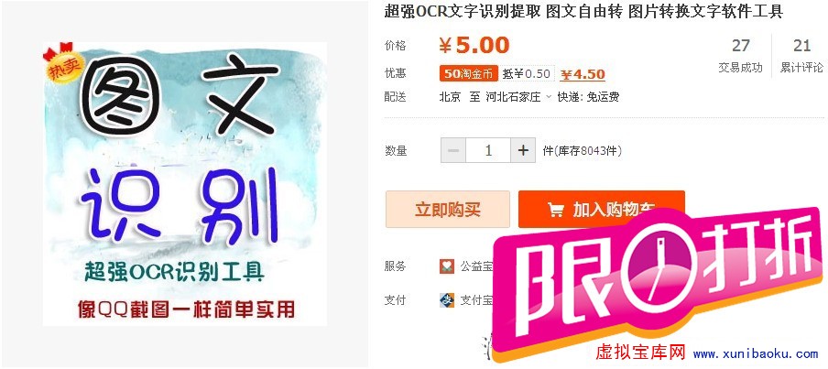Open the 累计评论 21 reviews count

[x=801, y=56]
